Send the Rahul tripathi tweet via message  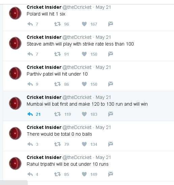[x=111, y=174]
